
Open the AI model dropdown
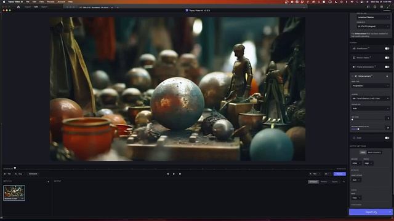tap(371, 98)
